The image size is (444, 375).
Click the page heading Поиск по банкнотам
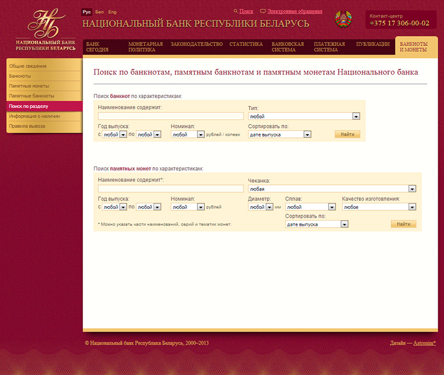[x=256, y=72]
